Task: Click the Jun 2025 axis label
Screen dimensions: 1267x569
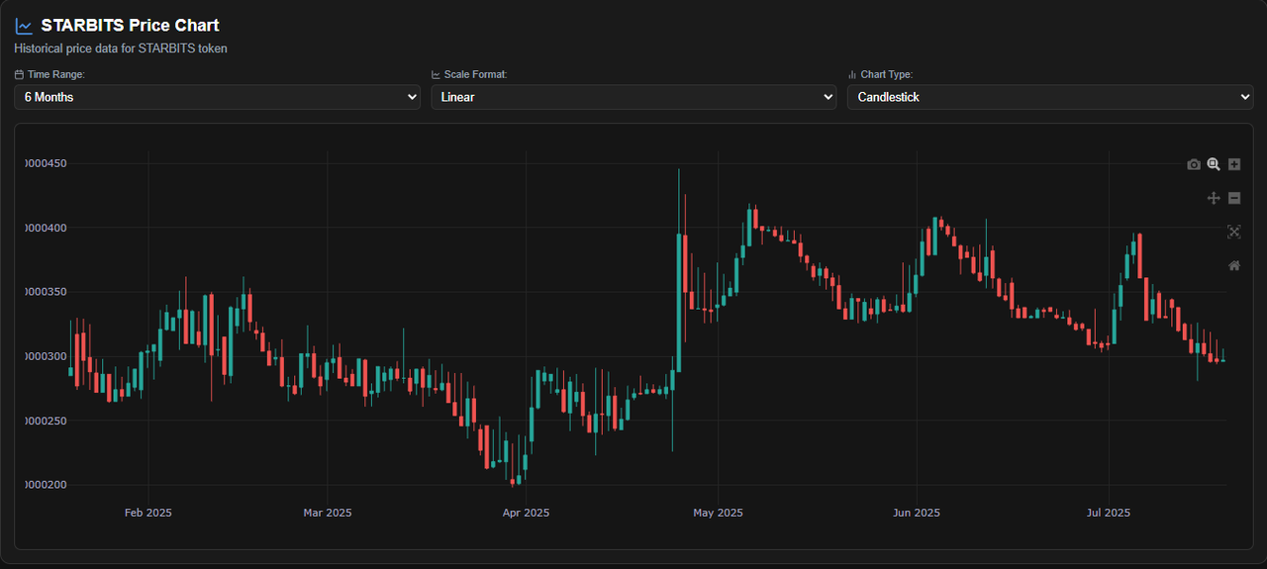Action: pos(917,513)
